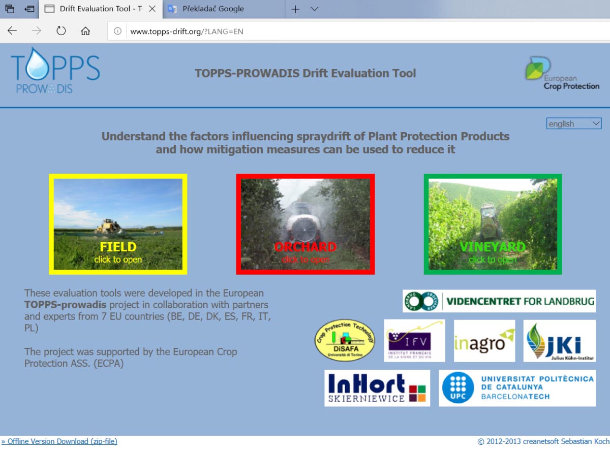Switch to the Překladač Google tab
Image resolution: width=610 pixels, height=453 pixels.
213,9
